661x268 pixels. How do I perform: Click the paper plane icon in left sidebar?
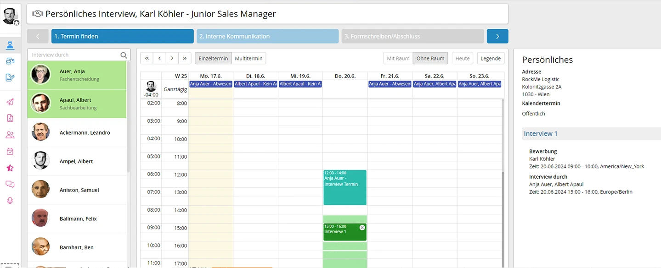point(10,102)
